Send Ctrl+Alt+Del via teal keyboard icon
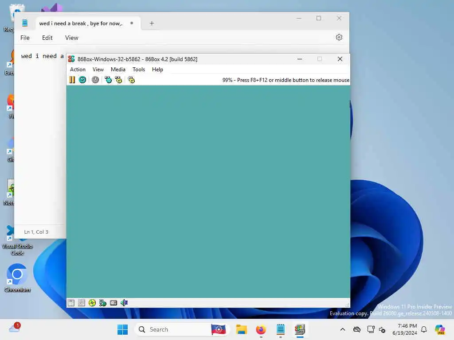Screen dimensions: 454x340 click(x=108, y=80)
